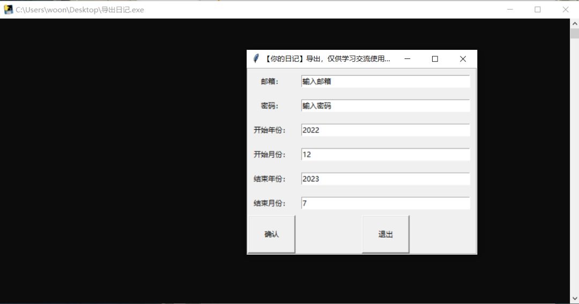Screen dimensions: 579x304
Task: Click the console window icon for 导出日记.exe
Action: click(8, 10)
